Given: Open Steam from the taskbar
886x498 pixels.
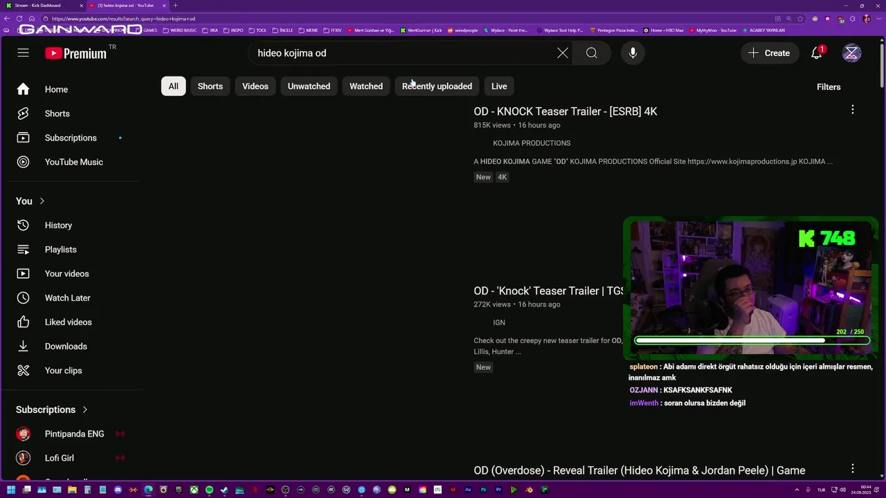Looking at the screenshot, I should pos(224,490).
